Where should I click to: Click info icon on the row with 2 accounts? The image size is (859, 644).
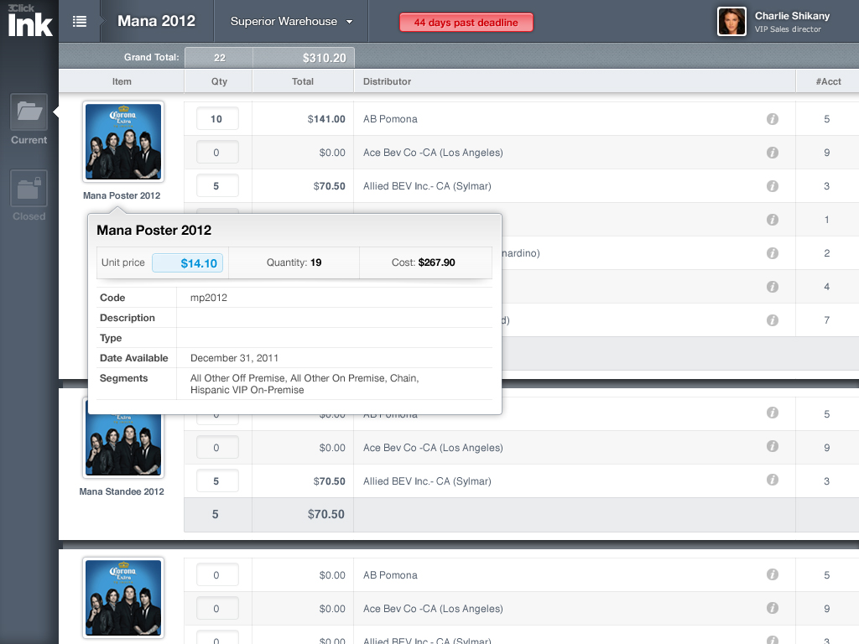click(x=773, y=253)
